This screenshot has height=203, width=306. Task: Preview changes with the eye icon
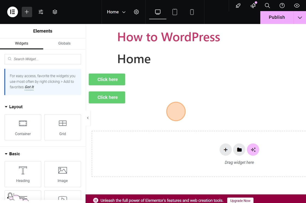coord(297,5)
